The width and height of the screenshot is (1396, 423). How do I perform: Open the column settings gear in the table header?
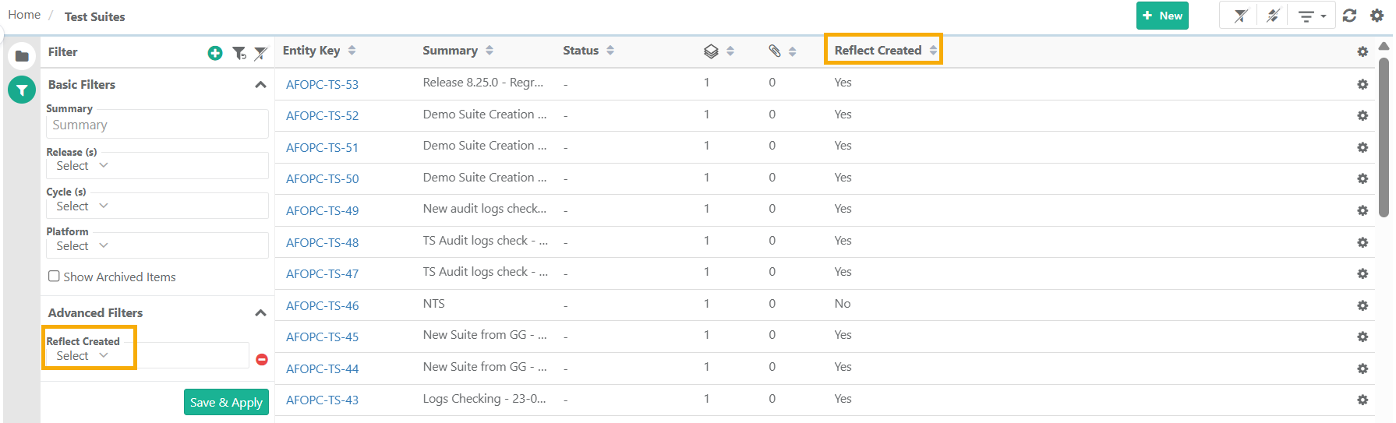coord(1362,51)
